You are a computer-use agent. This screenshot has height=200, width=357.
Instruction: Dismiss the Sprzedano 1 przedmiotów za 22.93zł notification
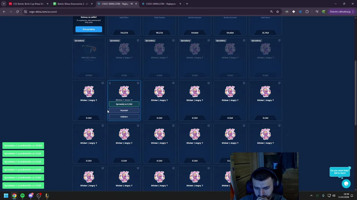coord(23,146)
